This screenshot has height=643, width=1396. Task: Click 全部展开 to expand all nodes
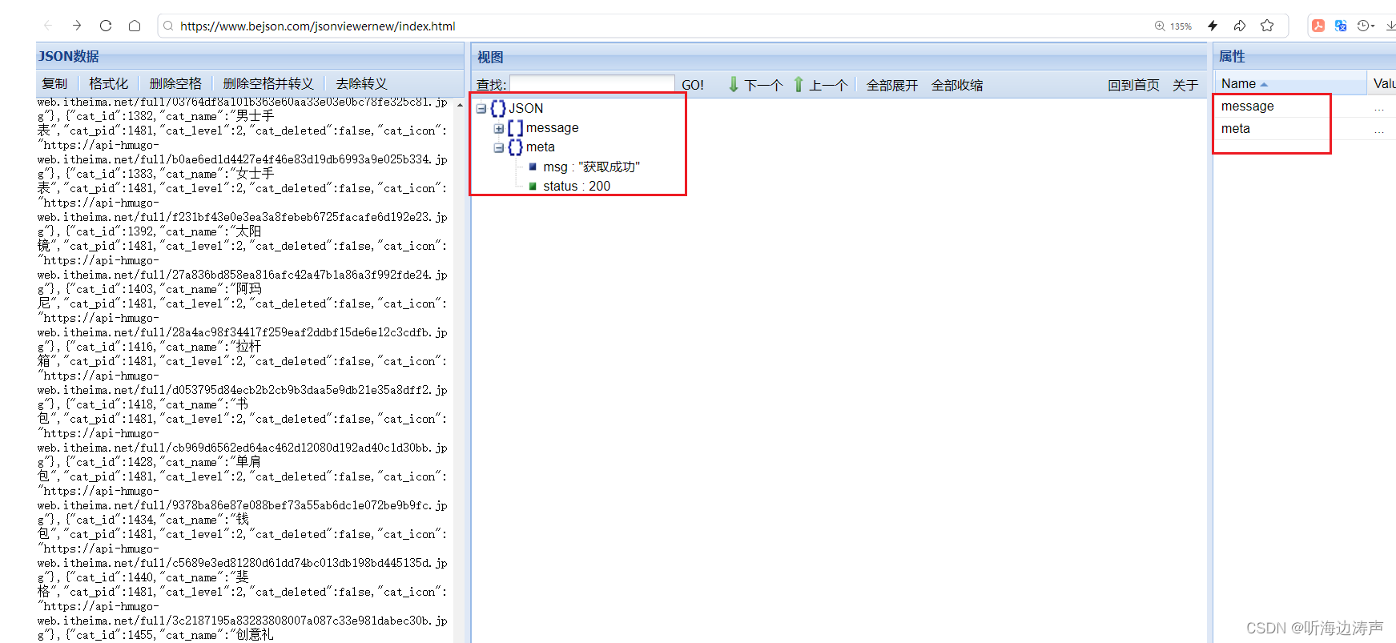point(891,85)
